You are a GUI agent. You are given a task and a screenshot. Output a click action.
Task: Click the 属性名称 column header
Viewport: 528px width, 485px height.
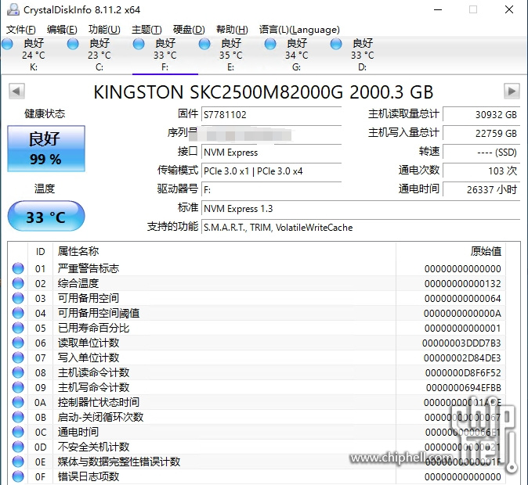coord(224,251)
